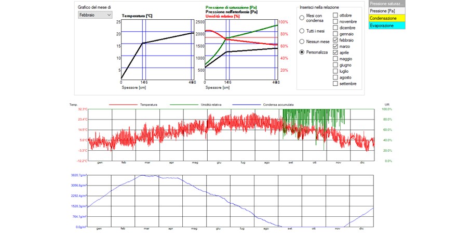Screen dimensions: 471x236
Task: Select the Tutti i mesi option
Action: 302,30
